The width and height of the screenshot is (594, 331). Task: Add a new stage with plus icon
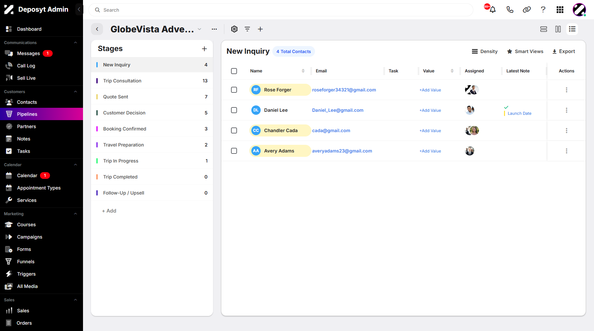click(x=204, y=49)
